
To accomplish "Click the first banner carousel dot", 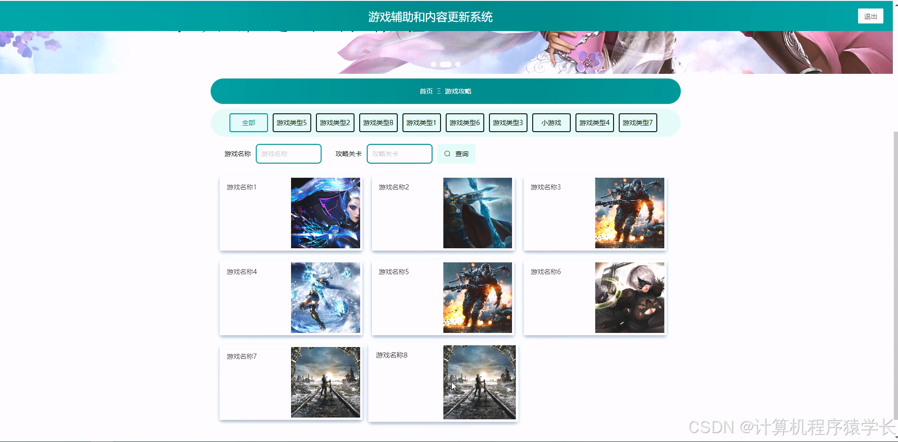I will [x=433, y=64].
